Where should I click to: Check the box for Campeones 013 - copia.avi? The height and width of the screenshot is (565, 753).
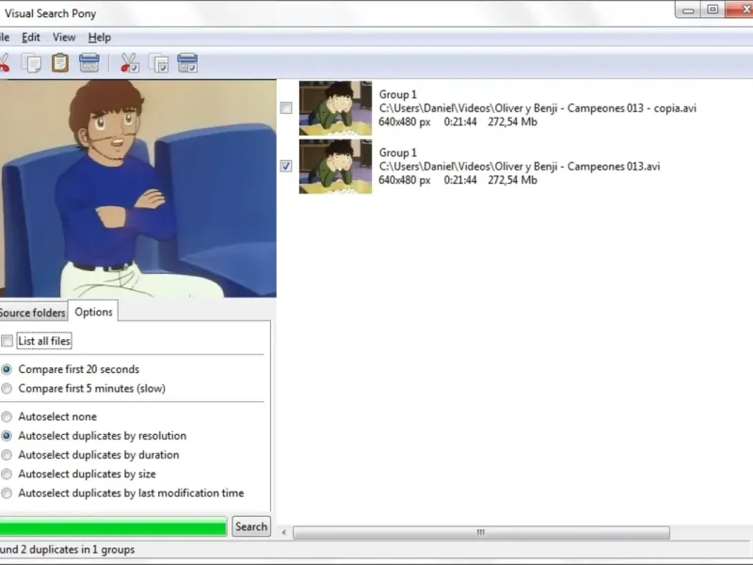pyautogui.click(x=286, y=108)
